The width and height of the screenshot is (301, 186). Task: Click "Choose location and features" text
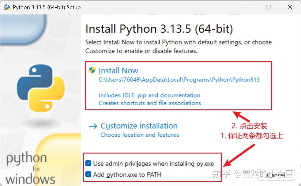[x=139, y=135]
